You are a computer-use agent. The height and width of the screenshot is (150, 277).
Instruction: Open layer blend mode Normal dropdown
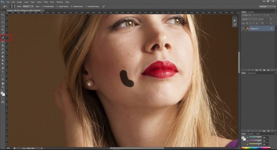pos(249,19)
